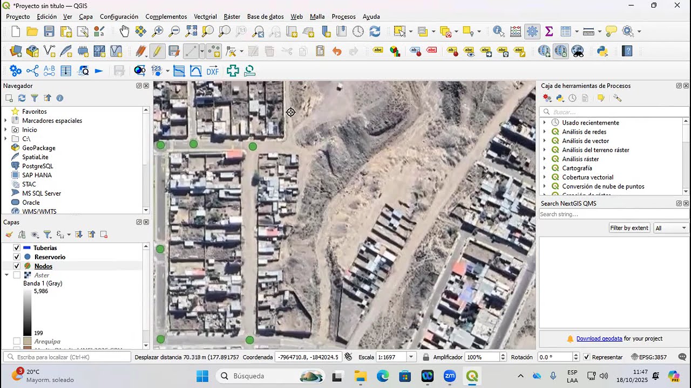
Task: Filter legend icon in Capas toolbar
Action: coord(48,234)
